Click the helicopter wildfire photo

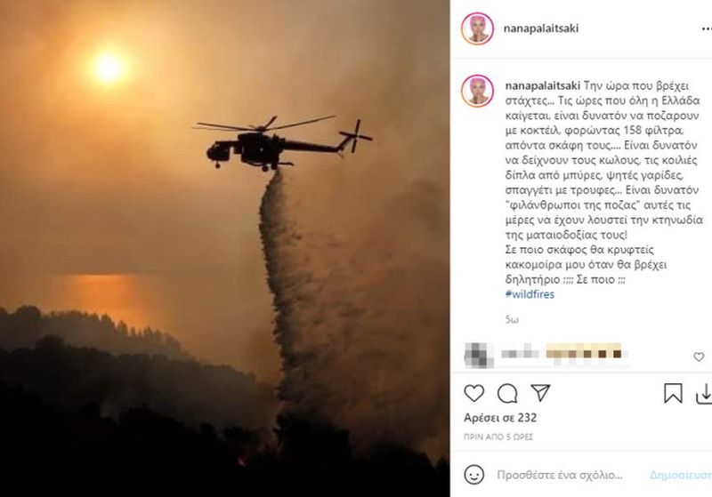coord(225,249)
